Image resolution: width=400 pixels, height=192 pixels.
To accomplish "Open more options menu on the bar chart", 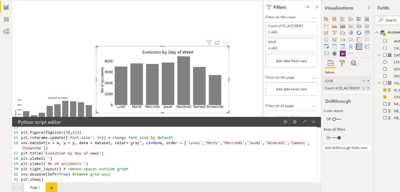I will (225, 43).
